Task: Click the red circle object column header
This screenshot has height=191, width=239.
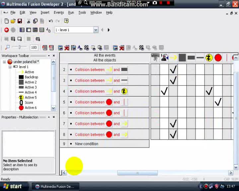Action: pyautogui.click(x=218, y=58)
